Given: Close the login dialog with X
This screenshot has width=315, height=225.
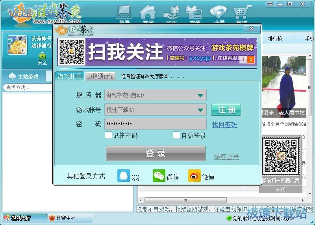Looking at the screenshot, I should [x=252, y=28].
